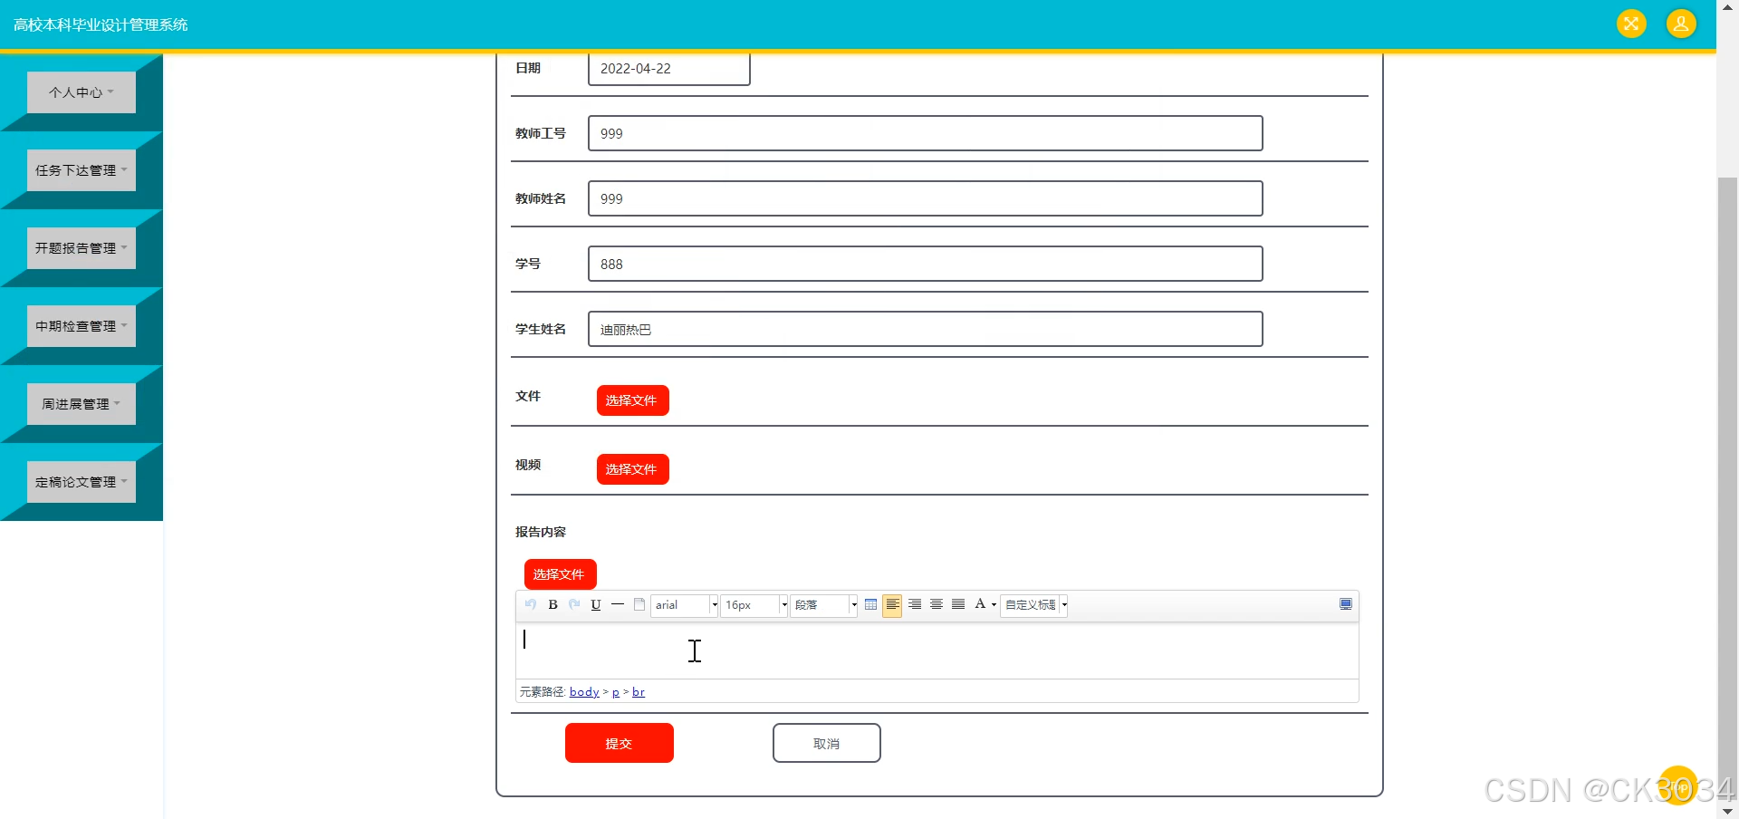
Task: Expand the 中期检查管理 sidebar menu
Action: [x=82, y=326]
